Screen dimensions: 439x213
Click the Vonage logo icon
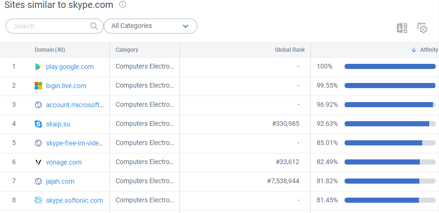click(x=38, y=162)
